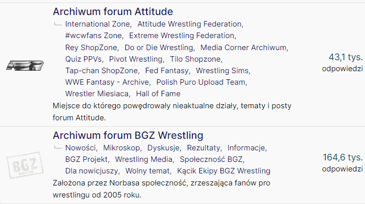This screenshot has height=204, width=365.
Task: Open the Mikroskop subforum
Action: click(122, 148)
